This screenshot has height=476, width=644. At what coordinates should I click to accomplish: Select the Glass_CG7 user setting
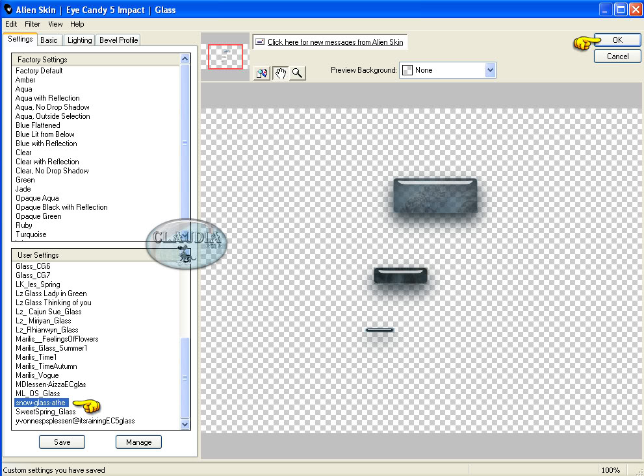click(x=33, y=275)
